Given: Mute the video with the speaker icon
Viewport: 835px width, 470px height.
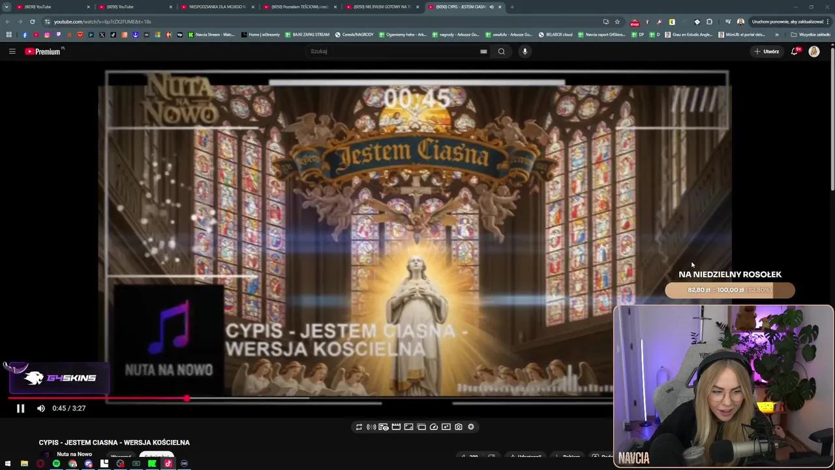Looking at the screenshot, I should [x=41, y=408].
